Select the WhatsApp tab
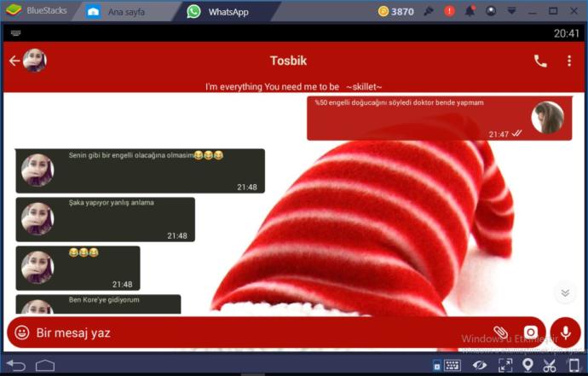Screen dimensions: 588x376 [x=228, y=12]
